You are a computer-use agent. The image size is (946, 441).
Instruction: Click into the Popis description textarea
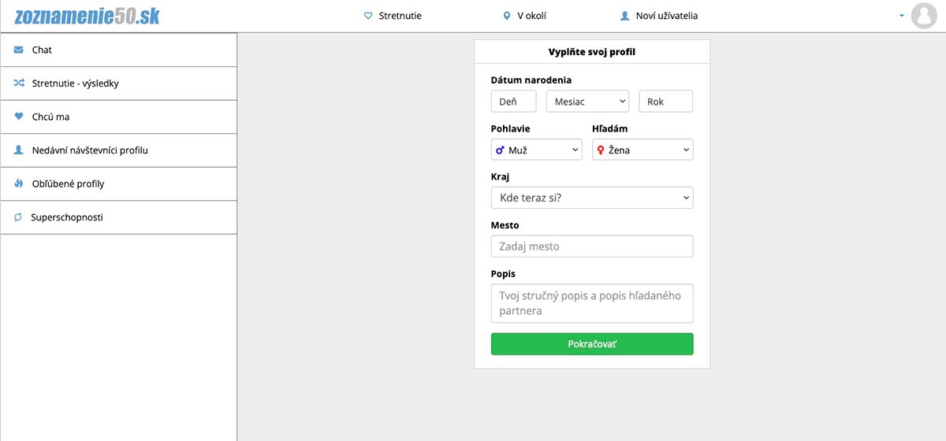click(591, 303)
